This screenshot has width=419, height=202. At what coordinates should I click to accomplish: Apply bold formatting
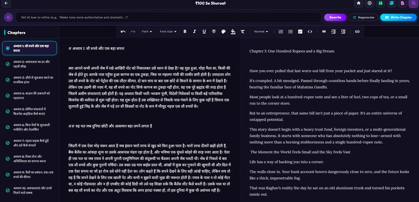[185, 32]
